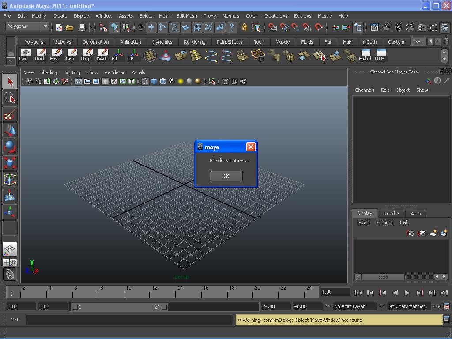Toggle the lock selection padlock
The image size is (452, 339).
[x=245, y=27]
